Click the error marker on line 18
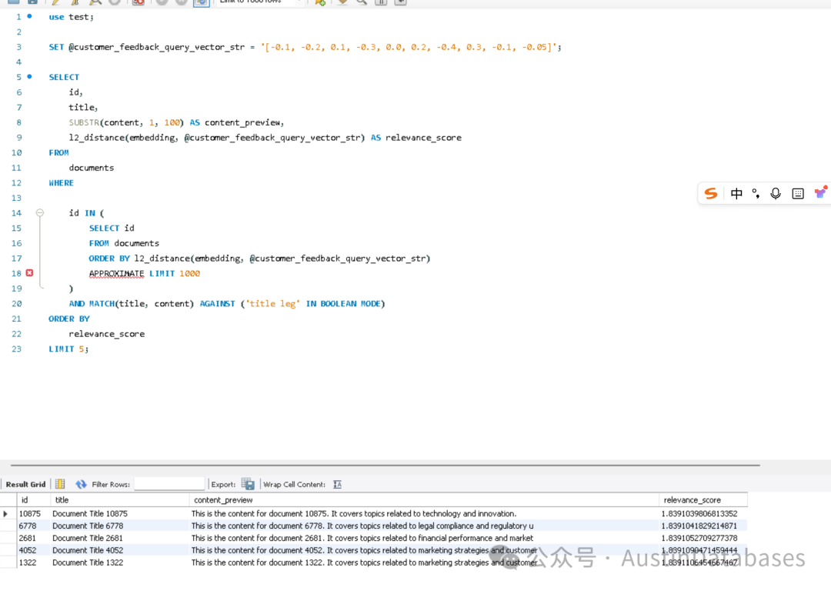Viewport: 831px width, 591px height. tap(30, 273)
